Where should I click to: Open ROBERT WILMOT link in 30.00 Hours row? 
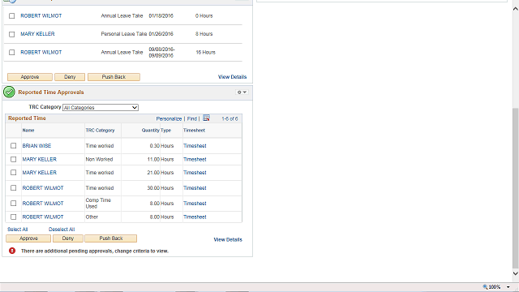[x=43, y=187]
